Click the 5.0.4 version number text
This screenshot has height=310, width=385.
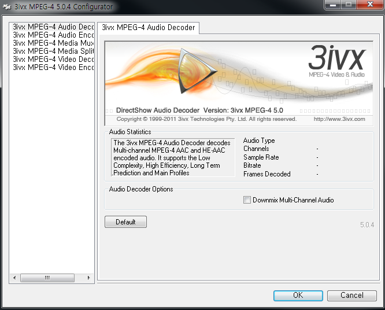367,225
